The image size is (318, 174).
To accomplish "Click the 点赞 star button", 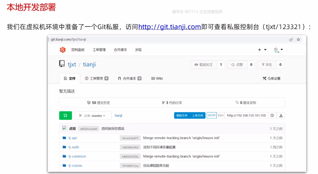I will (x=237, y=65).
